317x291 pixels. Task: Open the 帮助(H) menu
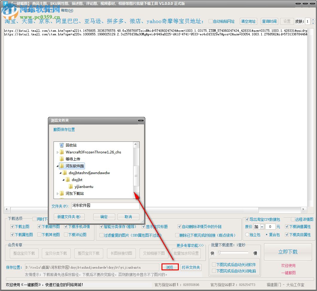click(x=67, y=10)
